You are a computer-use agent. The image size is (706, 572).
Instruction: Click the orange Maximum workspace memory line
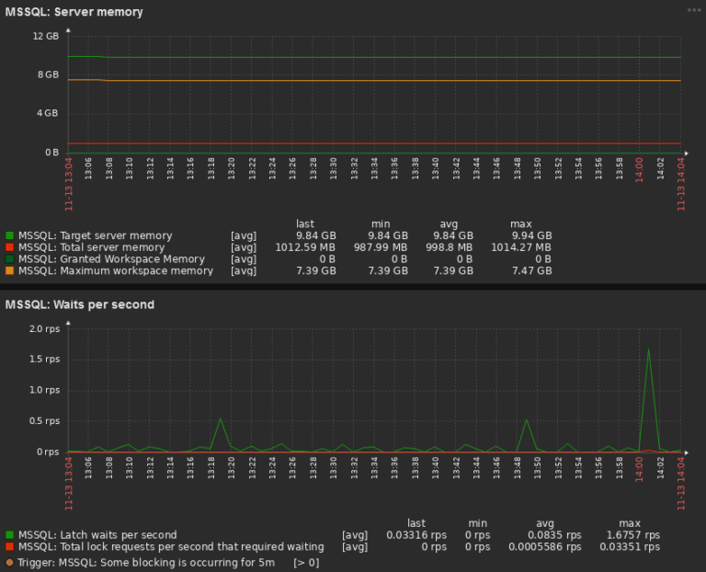(368, 81)
